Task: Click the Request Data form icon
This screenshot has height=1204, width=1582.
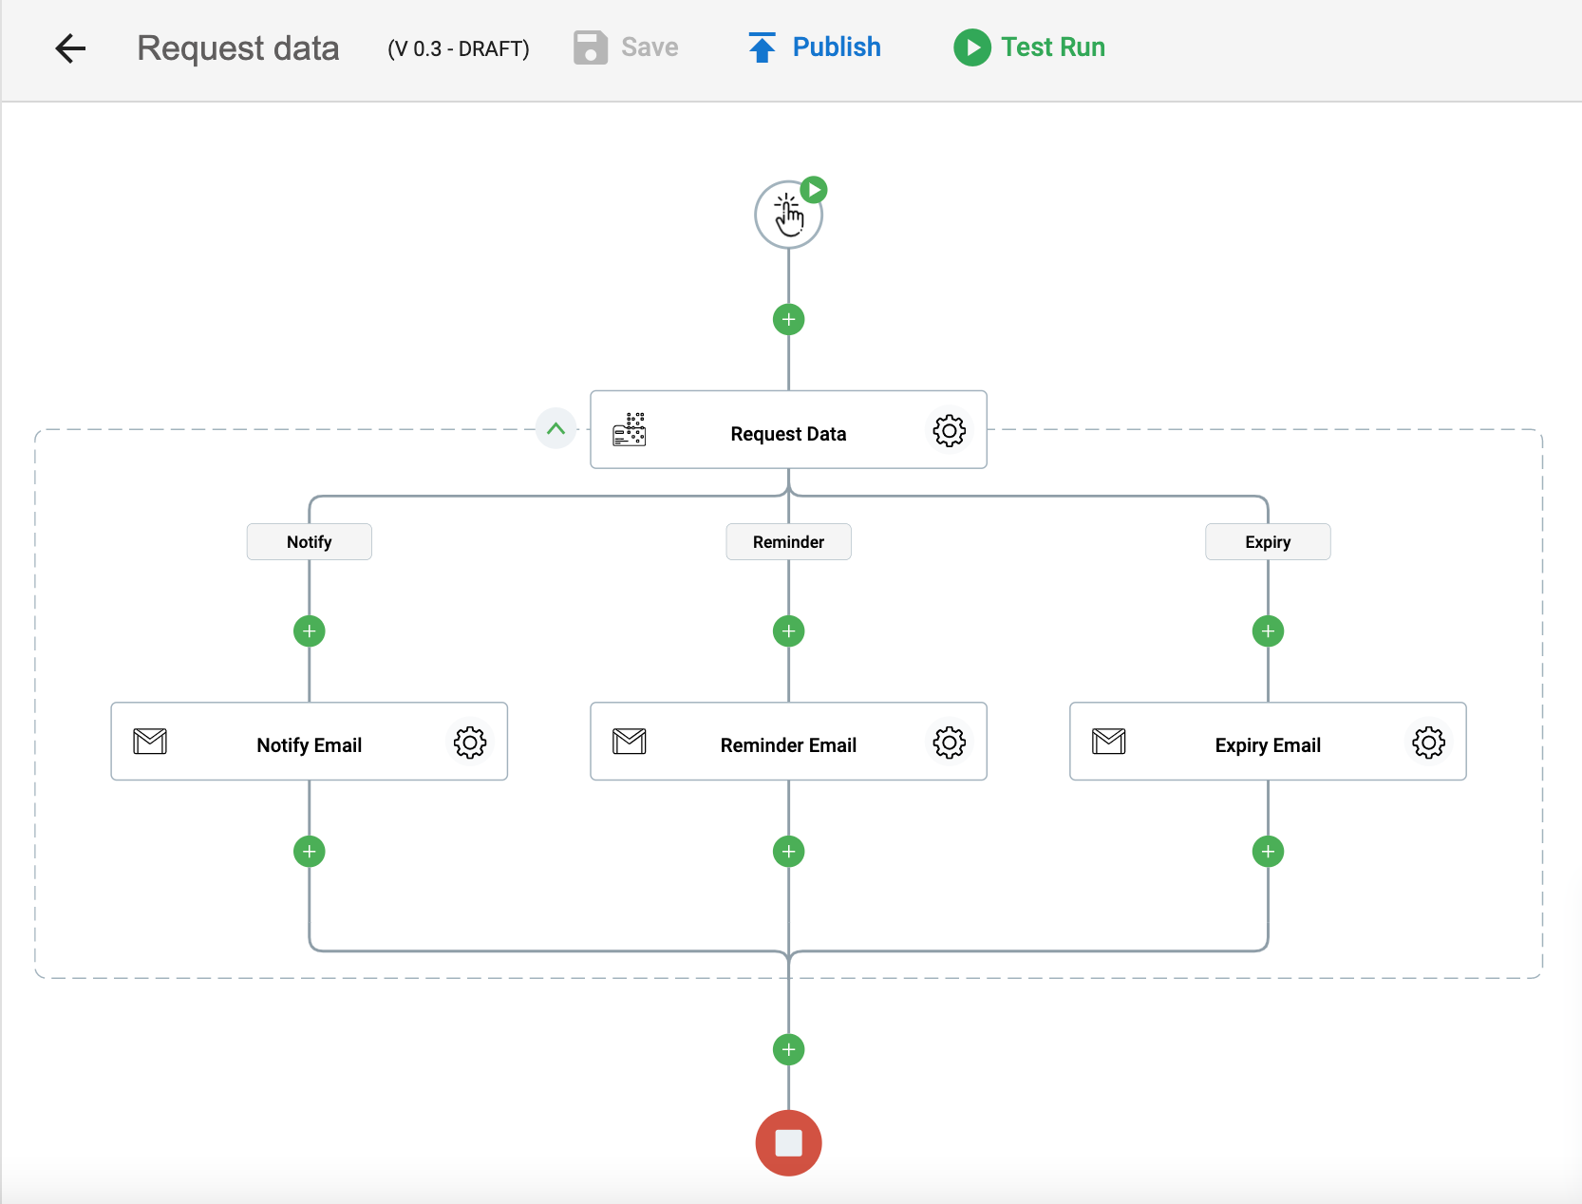Action: click(629, 430)
